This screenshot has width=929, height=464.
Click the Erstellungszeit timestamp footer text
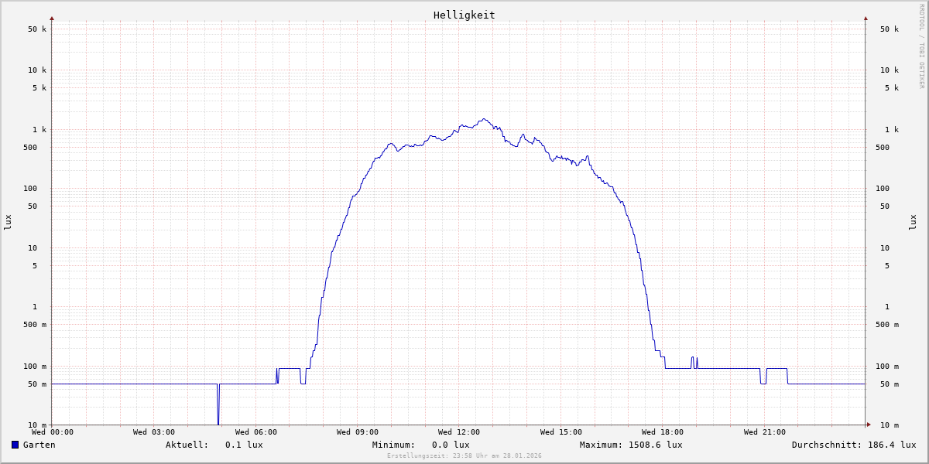(x=464, y=455)
